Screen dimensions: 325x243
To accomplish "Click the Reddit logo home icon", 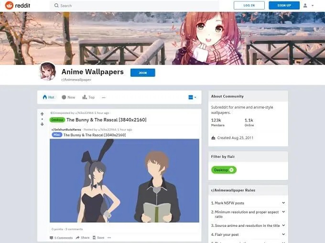I will [x=9, y=5].
